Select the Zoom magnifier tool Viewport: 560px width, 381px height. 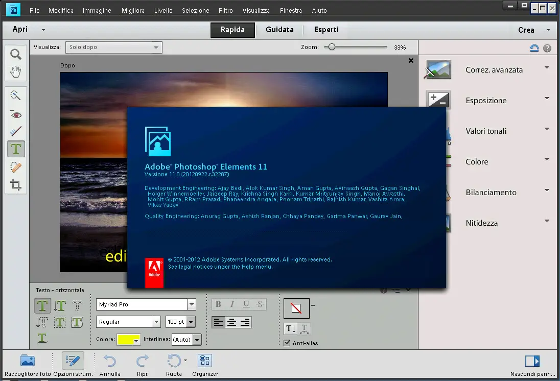[16, 54]
